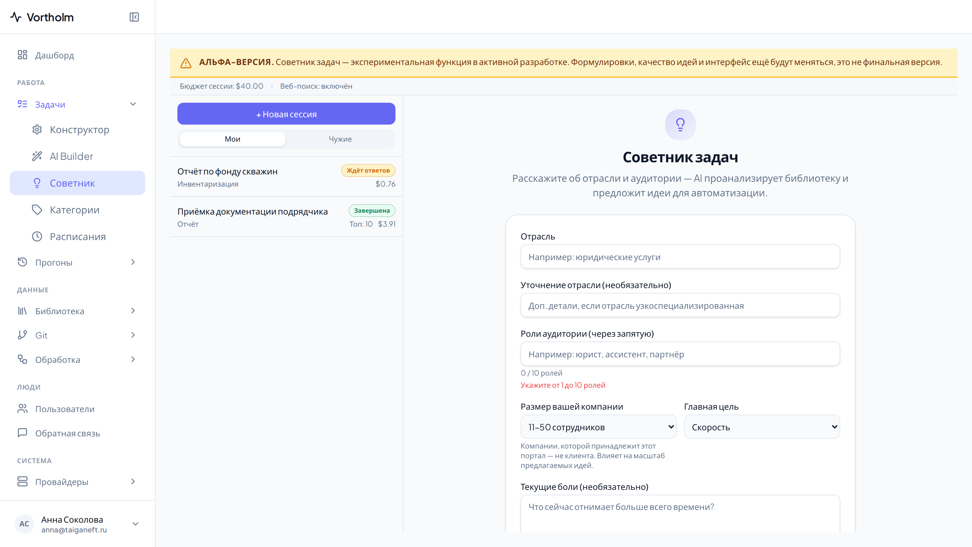The image size is (972, 547).
Task: Click the Расписания clock icon
Action: tap(37, 237)
